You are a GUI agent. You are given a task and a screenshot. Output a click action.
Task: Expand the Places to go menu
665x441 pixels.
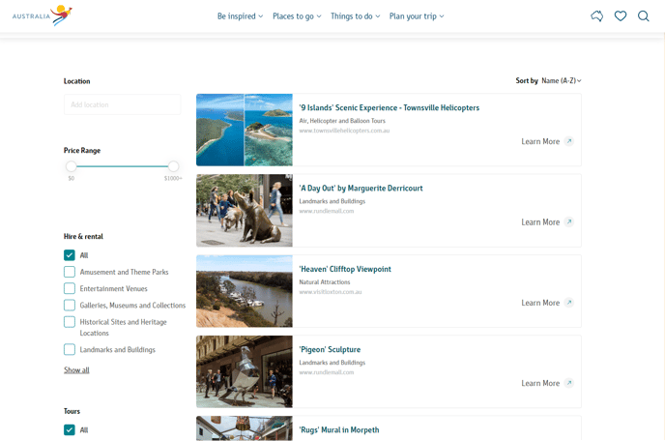297,16
